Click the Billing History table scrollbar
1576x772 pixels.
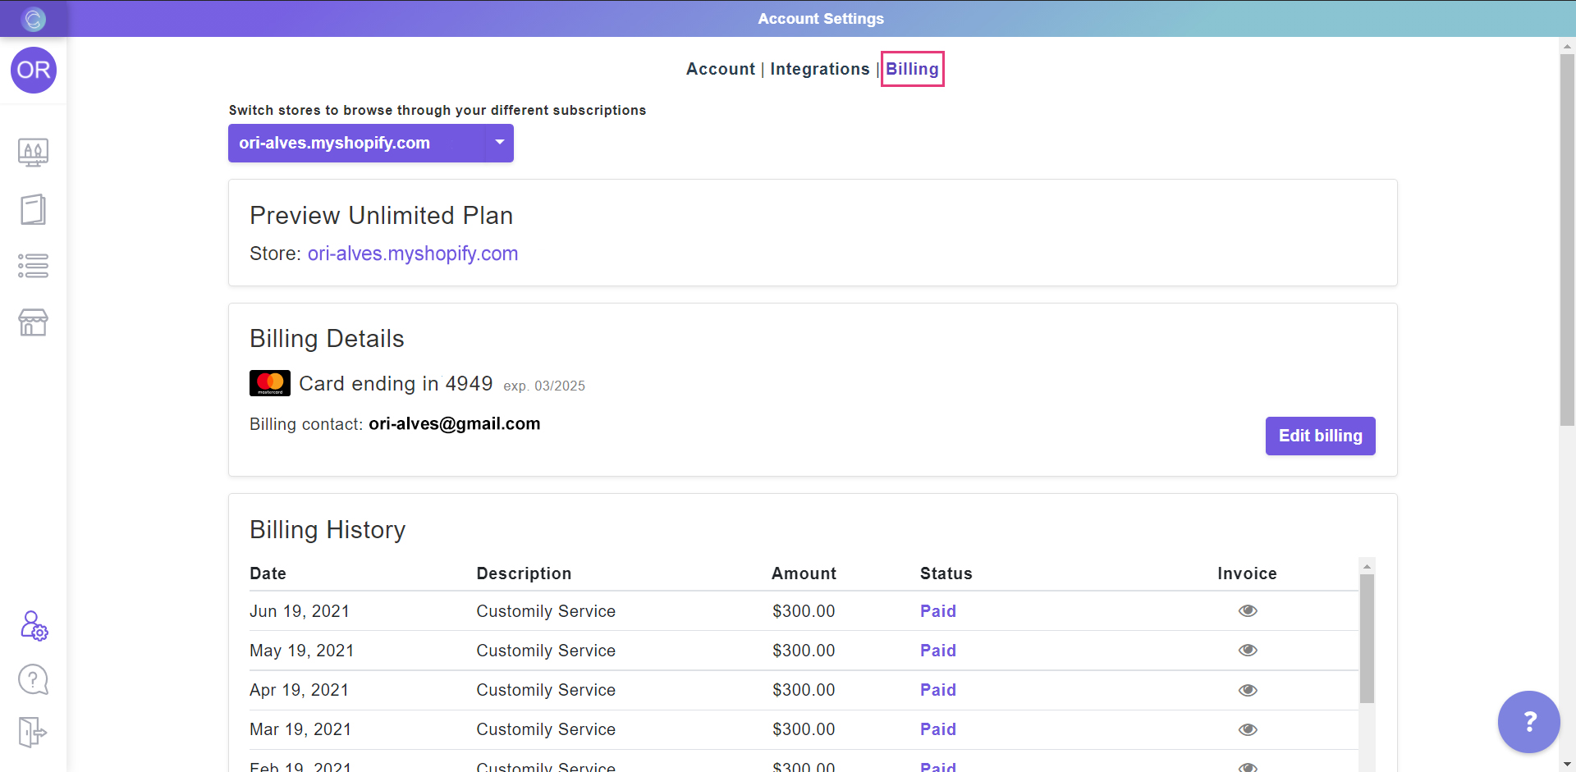tap(1367, 638)
